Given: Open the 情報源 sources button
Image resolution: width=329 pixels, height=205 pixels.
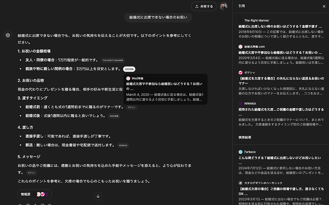Looking at the screenshot, I should coord(35,194).
